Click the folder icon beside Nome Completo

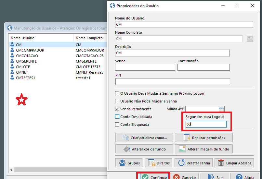click(250, 39)
